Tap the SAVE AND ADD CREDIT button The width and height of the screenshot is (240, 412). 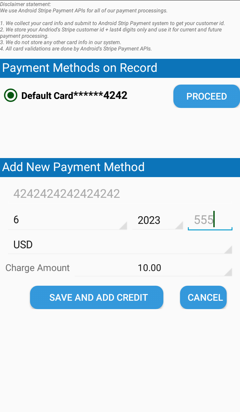pyautogui.click(x=97, y=297)
